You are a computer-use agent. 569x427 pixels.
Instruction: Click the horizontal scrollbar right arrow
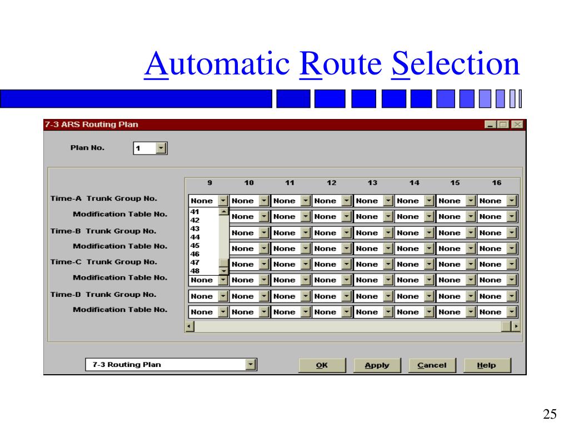516,326
